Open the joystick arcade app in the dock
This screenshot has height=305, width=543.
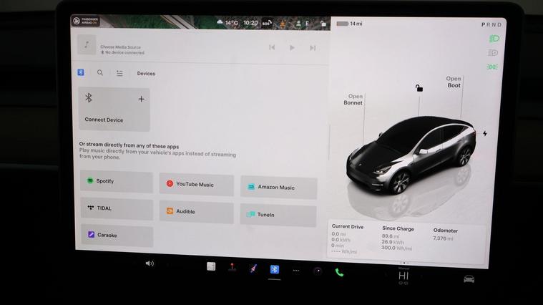232,267
